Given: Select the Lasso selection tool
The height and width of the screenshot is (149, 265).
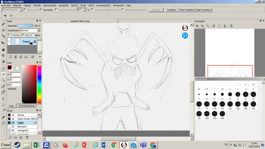Looking at the screenshot, I should click(3, 74).
